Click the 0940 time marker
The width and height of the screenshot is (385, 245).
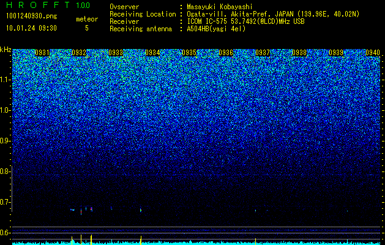(373, 53)
